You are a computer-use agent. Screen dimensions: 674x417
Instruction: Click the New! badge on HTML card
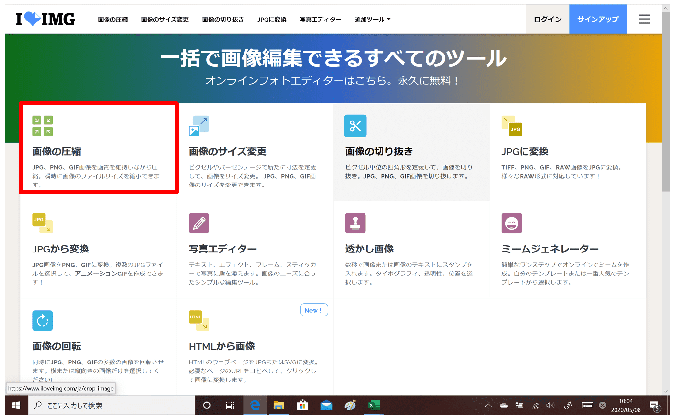tap(314, 310)
